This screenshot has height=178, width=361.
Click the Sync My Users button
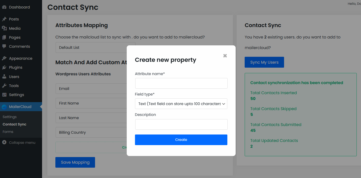[264, 62]
